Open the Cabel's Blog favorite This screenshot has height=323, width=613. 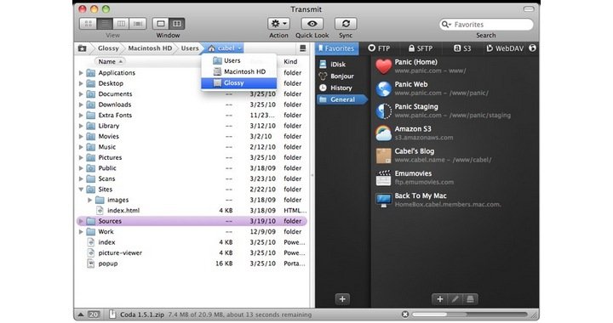[455, 156]
